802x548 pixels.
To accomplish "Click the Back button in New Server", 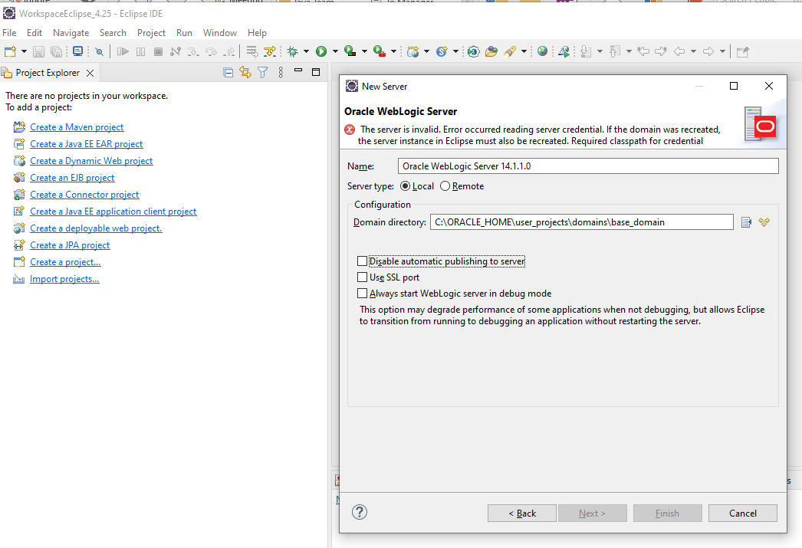I will click(521, 514).
